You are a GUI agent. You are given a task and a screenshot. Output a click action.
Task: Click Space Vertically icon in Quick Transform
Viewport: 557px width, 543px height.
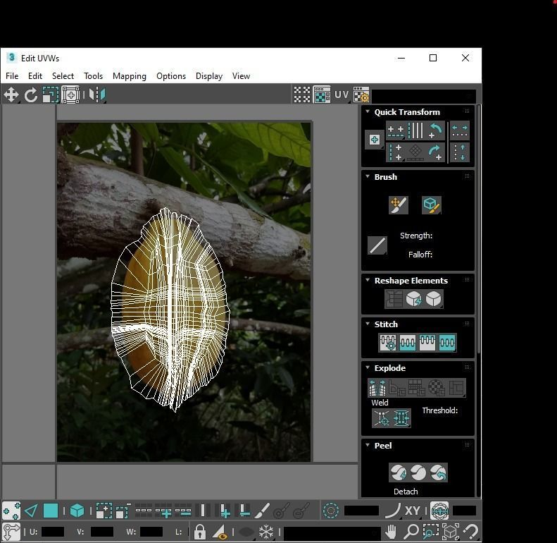point(460,152)
